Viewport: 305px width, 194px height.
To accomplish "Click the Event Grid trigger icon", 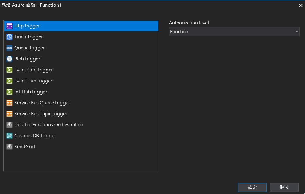I will [9, 70].
